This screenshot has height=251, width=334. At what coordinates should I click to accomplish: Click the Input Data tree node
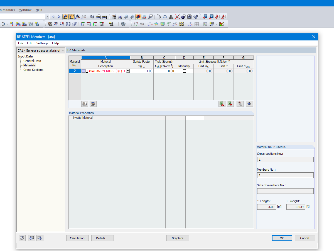[x=25, y=56]
